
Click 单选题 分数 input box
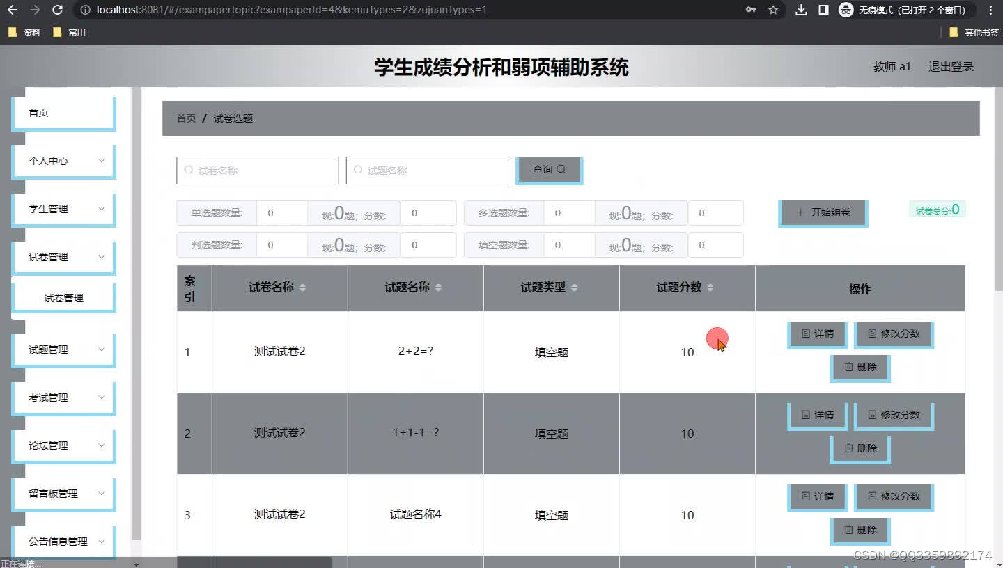(x=428, y=213)
